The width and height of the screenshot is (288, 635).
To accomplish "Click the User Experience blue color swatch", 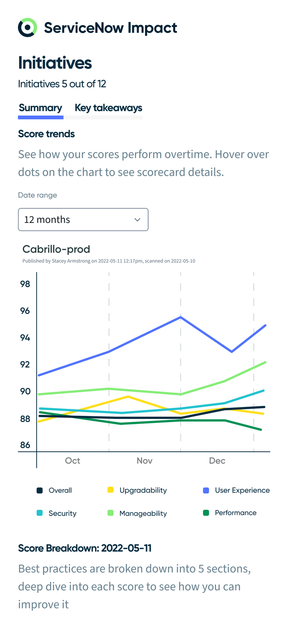I will 206,490.
